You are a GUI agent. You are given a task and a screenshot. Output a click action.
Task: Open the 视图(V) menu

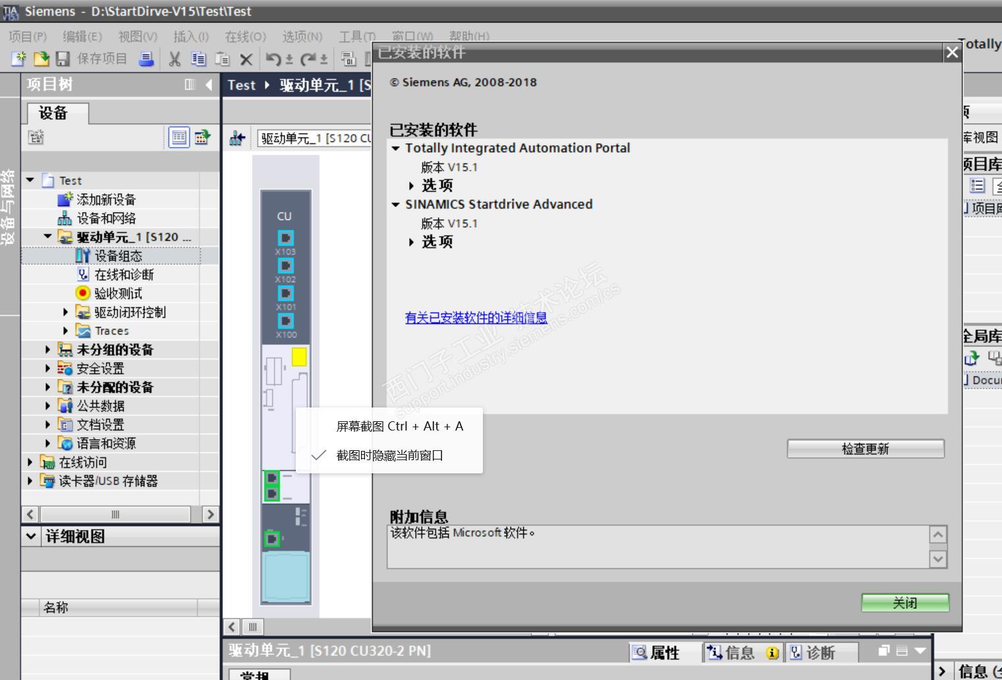tap(138, 36)
